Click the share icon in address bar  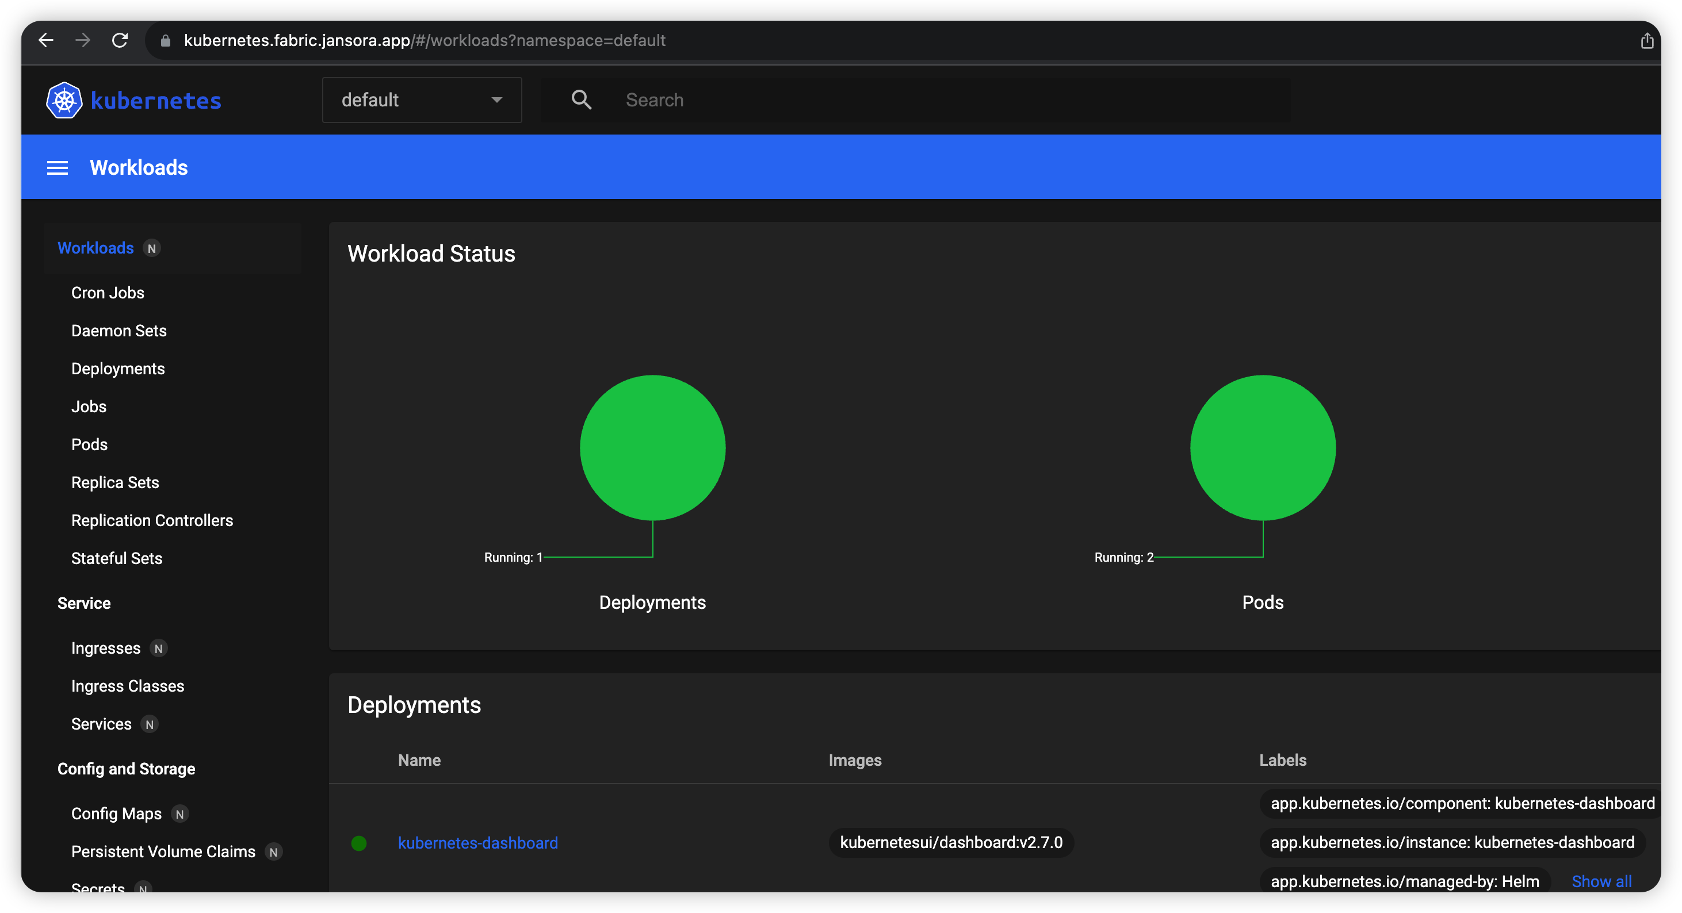[x=1647, y=41]
